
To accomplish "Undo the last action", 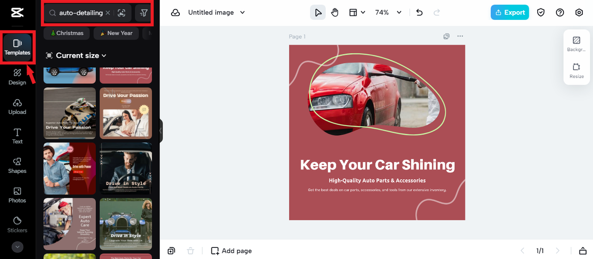I will 419,13.
